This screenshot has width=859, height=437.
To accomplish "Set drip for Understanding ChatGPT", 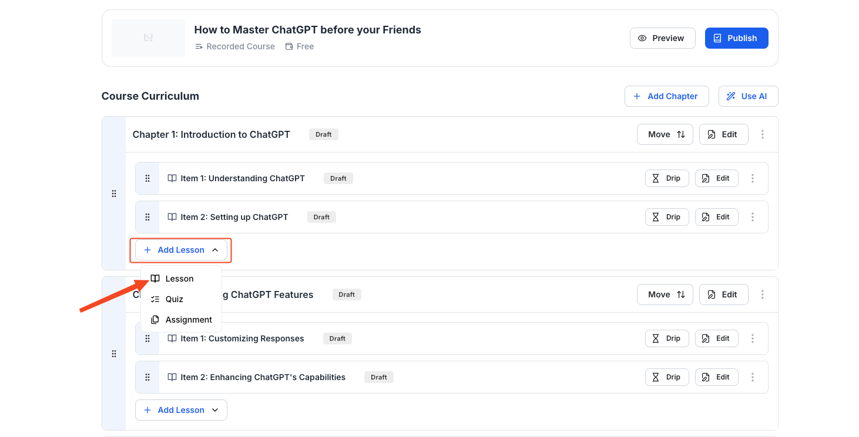I will tap(667, 178).
